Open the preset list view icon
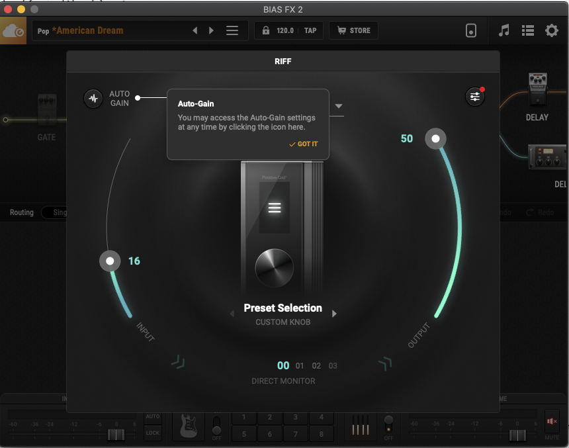Screen dimensions: 569x448 pyautogui.click(x=527, y=30)
